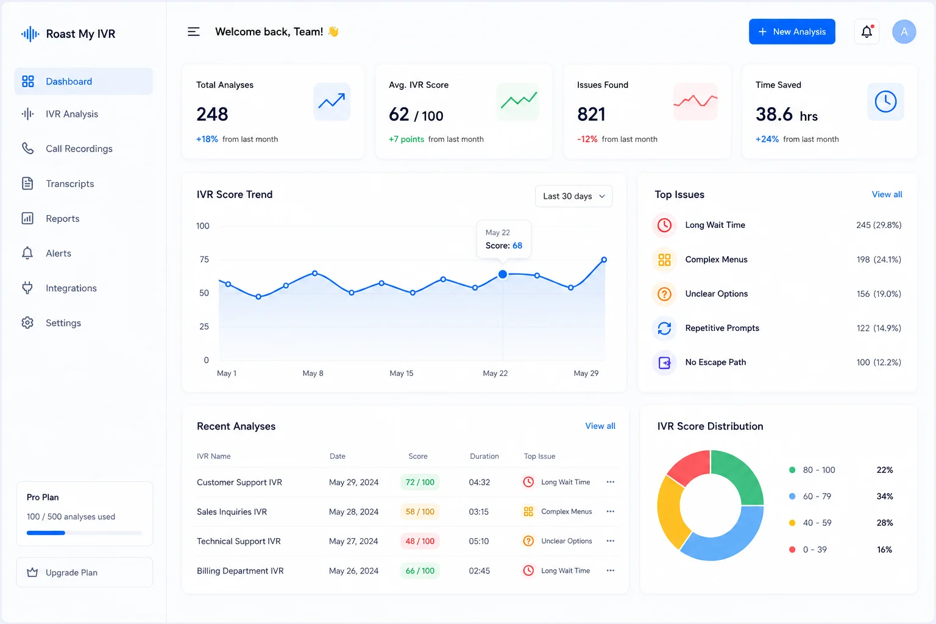
Task: Click the Avg. IVR Score green chart icon
Action: (x=519, y=102)
